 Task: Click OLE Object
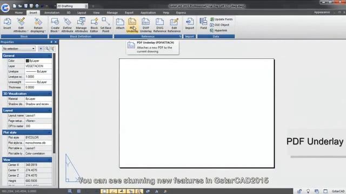(219, 25)
